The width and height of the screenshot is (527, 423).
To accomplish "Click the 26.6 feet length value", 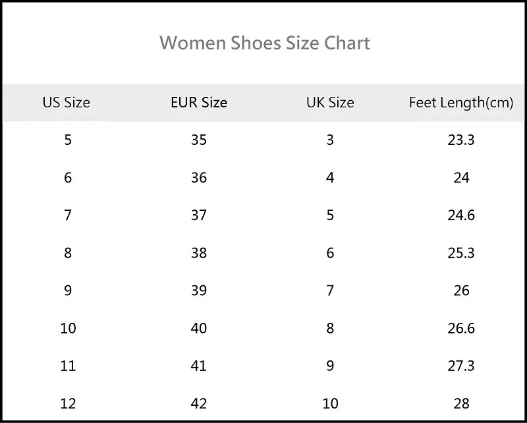I will (461, 328).
